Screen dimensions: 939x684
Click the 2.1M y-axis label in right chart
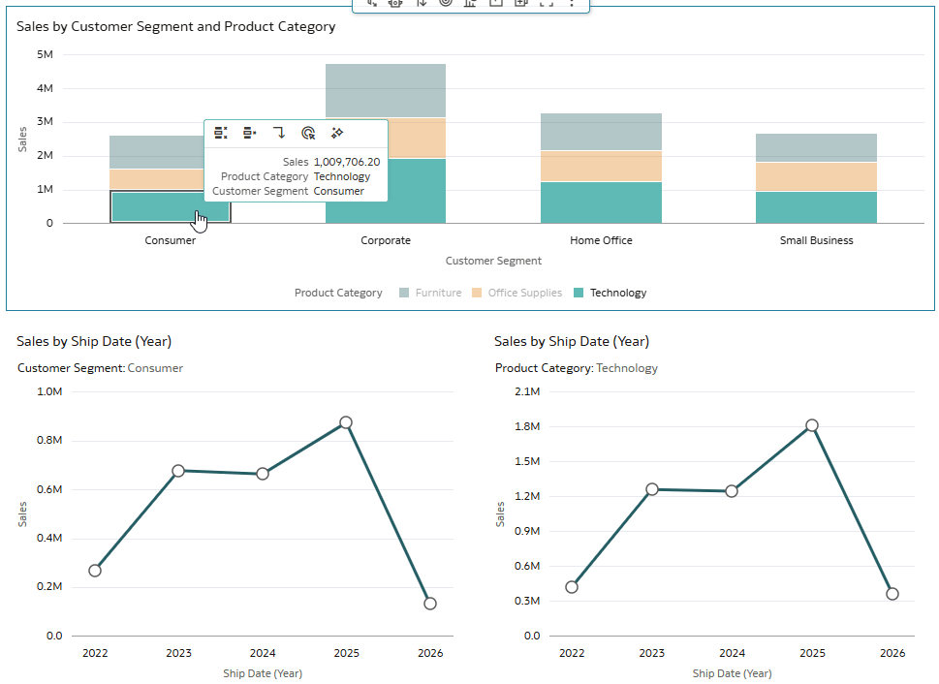click(x=527, y=391)
